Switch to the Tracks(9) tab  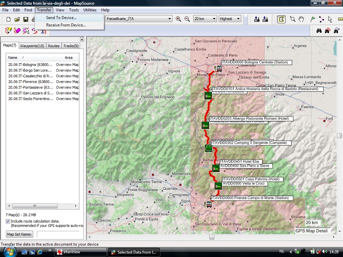pos(71,46)
